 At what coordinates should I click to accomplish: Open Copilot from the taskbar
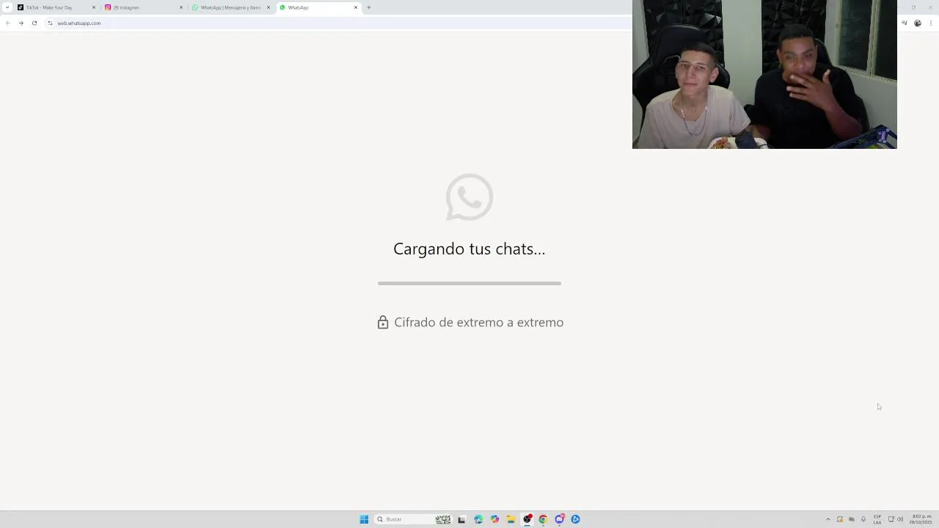(x=494, y=519)
